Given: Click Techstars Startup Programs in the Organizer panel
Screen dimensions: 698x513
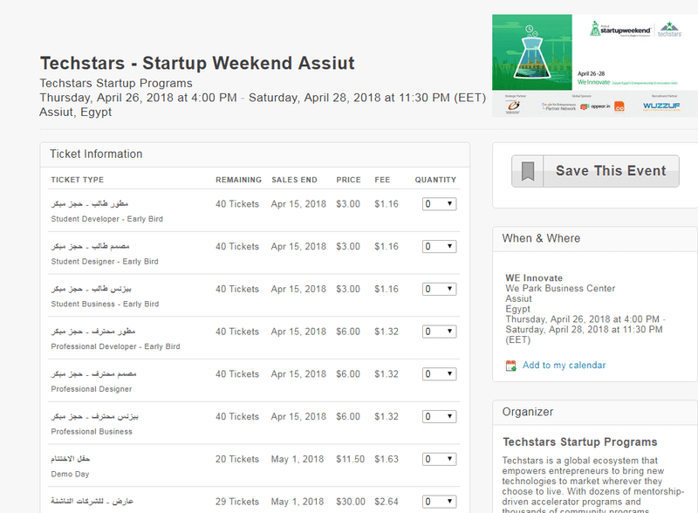Looking at the screenshot, I should [582, 441].
